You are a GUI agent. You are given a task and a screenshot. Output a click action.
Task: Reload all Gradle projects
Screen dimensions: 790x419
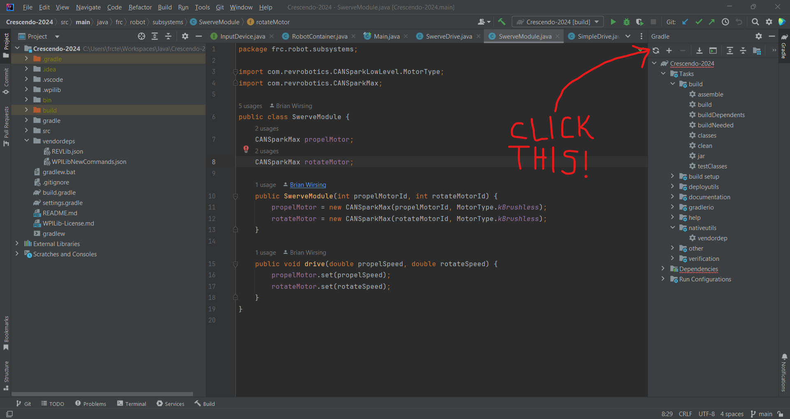pyautogui.click(x=656, y=51)
